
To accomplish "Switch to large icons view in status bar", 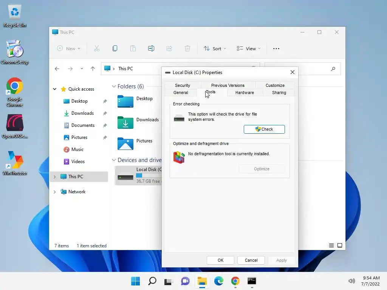I will (x=340, y=245).
